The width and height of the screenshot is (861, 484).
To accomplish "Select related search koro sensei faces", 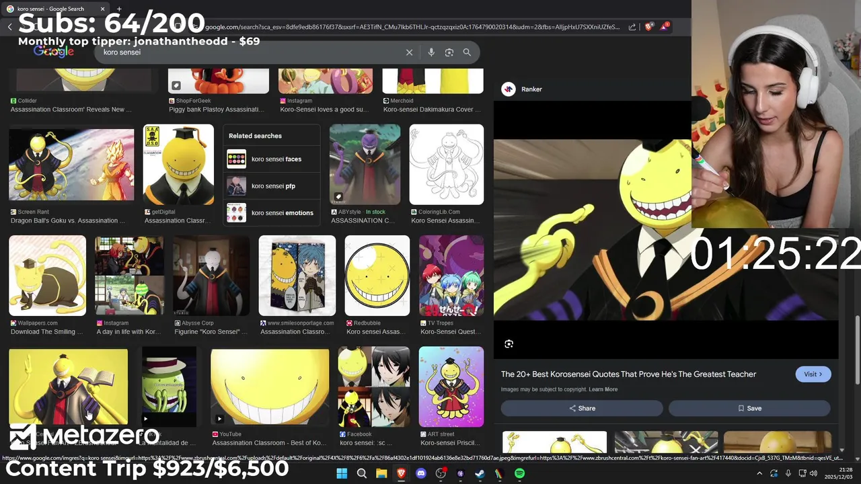I will click(x=272, y=159).
